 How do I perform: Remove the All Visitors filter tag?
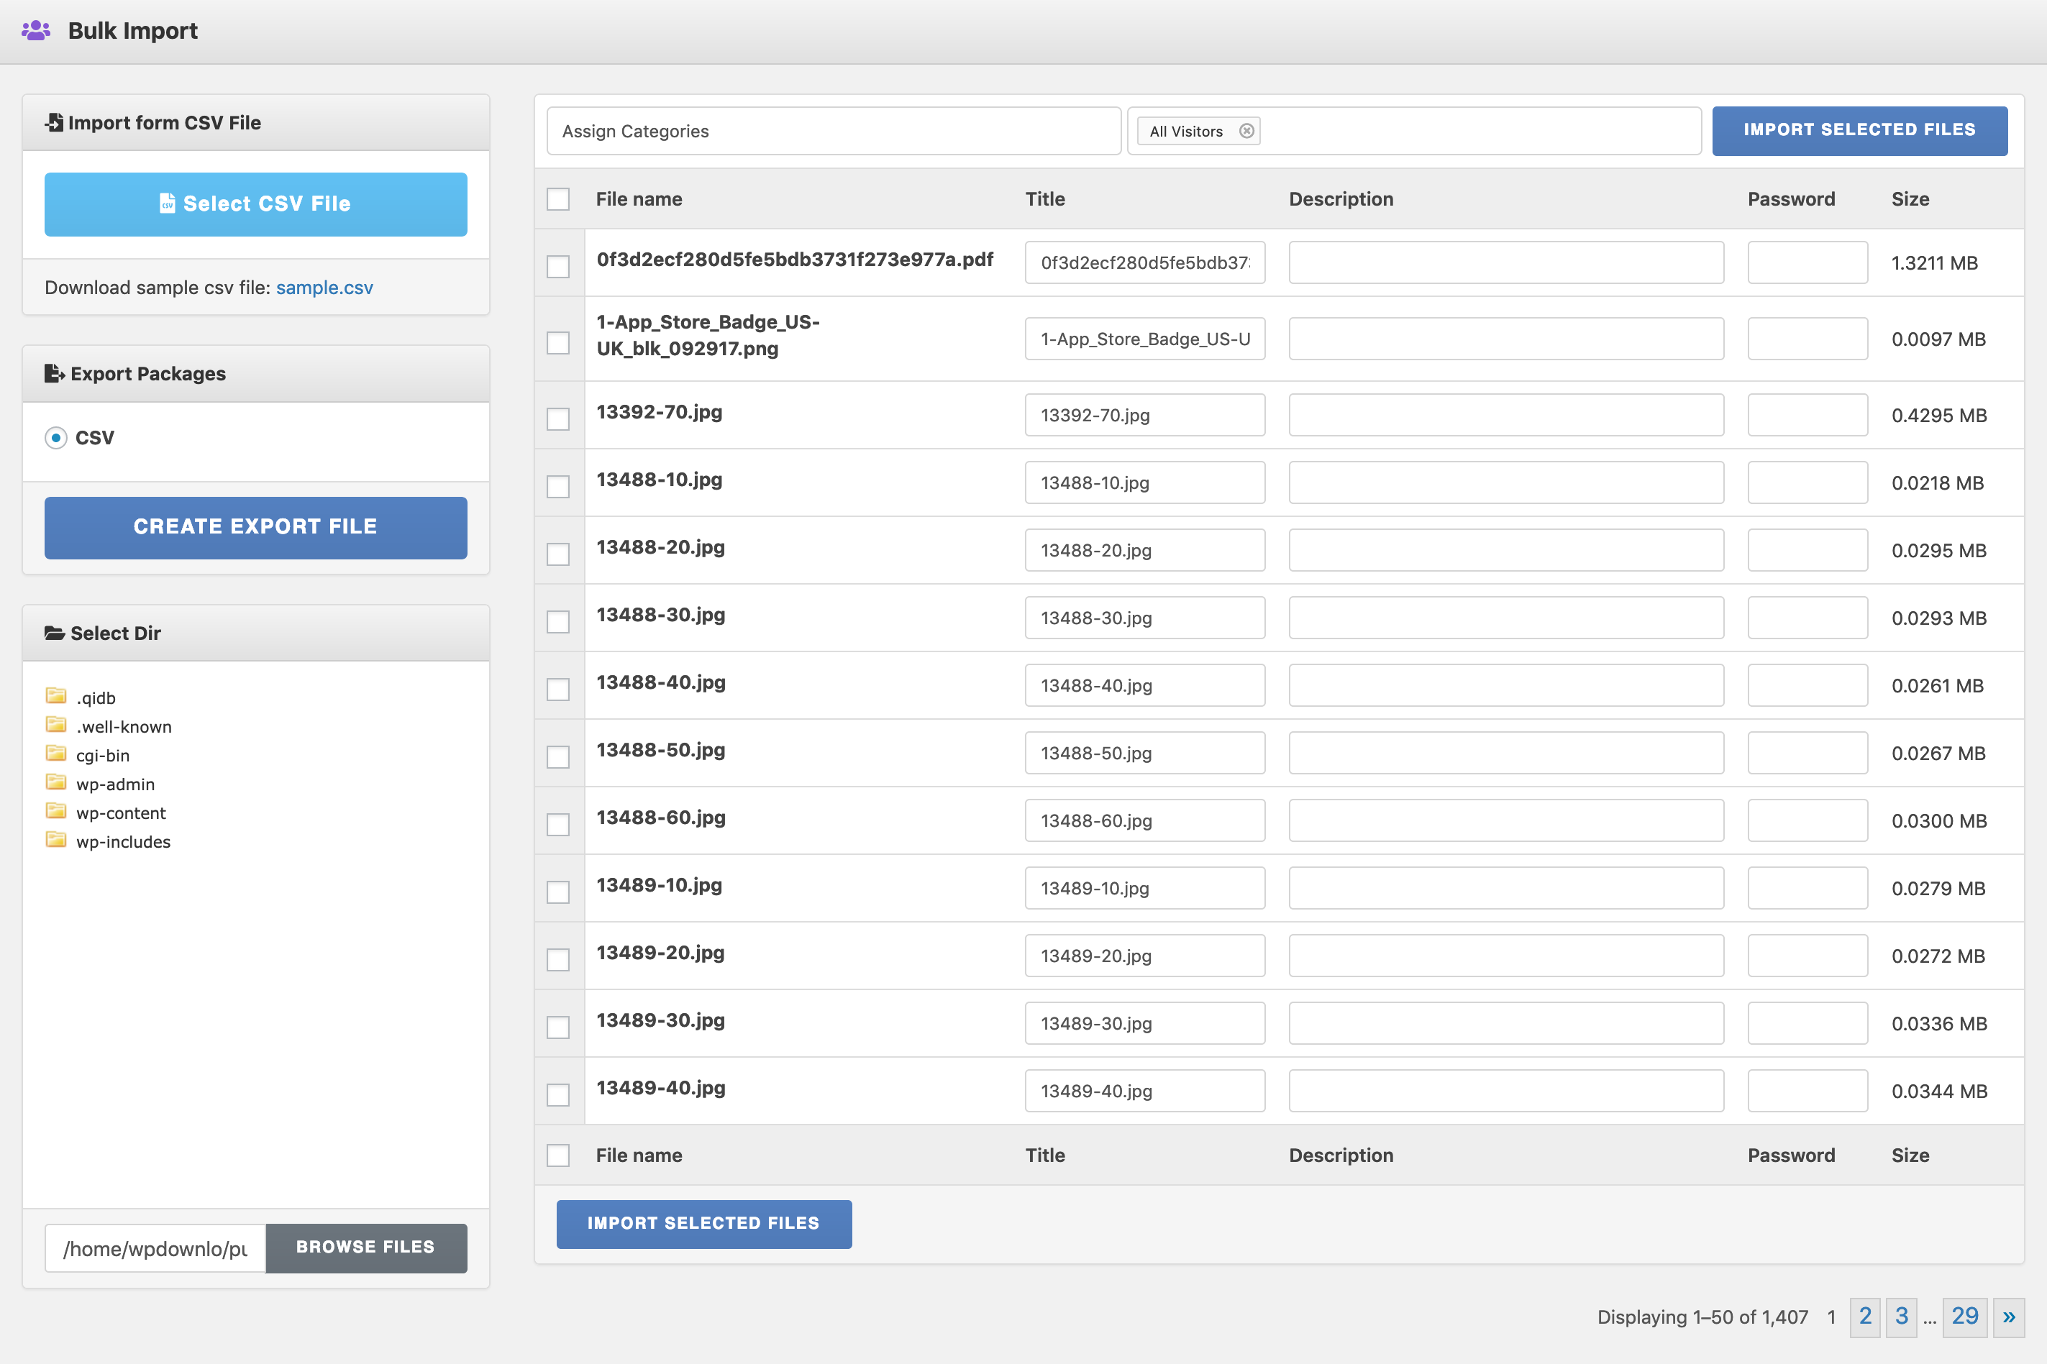[1247, 129]
